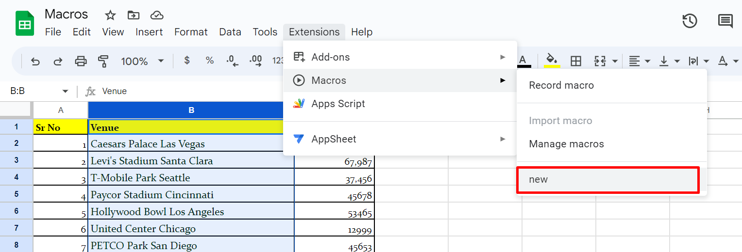Open text wrapping dropdown
The image size is (742, 252).
(x=698, y=61)
